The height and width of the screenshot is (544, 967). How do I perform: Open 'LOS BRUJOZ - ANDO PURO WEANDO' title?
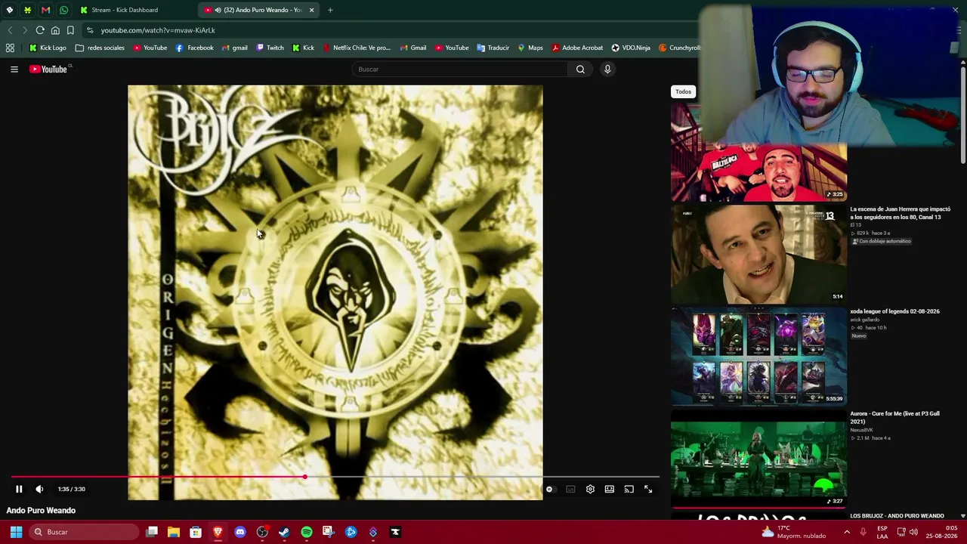click(897, 516)
